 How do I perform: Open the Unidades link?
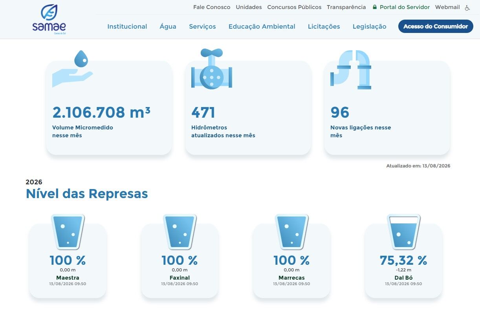coord(249,7)
